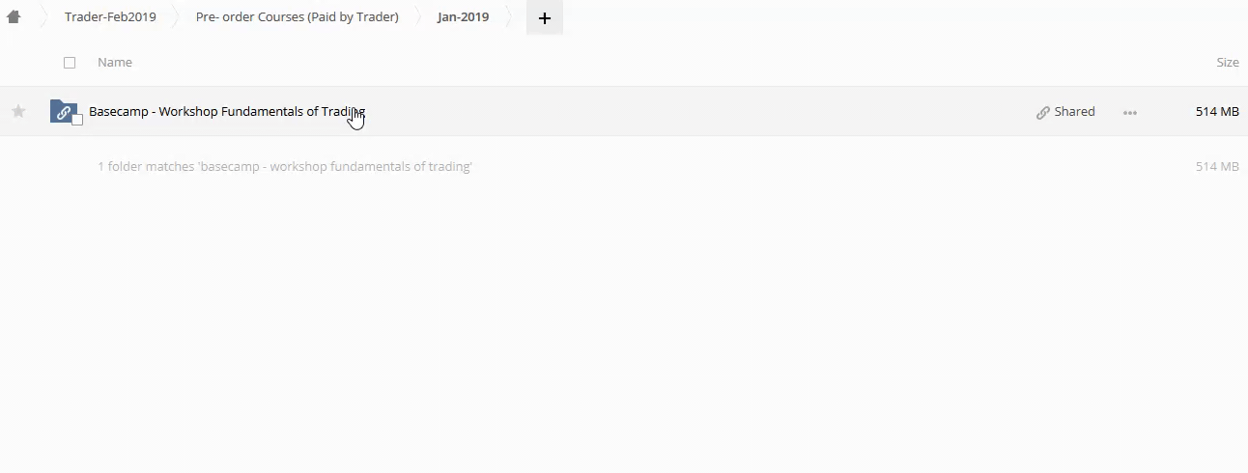Click the 514 MB size in the folder row
Image resolution: width=1248 pixels, height=473 pixels.
(x=1216, y=112)
